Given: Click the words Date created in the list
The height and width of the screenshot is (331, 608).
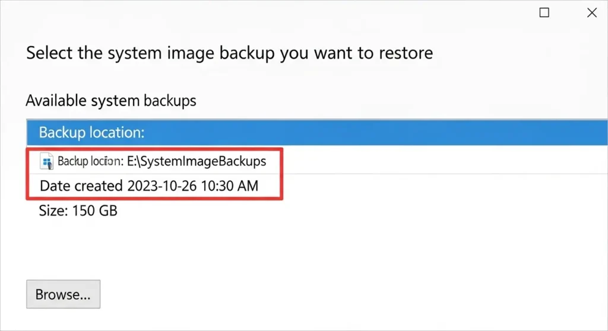Looking at the screenshot, I should pos(81,186).
